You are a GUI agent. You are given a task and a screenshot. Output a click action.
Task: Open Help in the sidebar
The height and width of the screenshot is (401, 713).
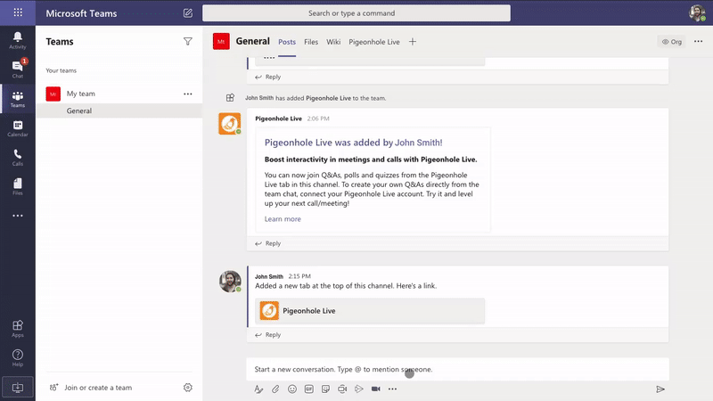coord(18,357)
